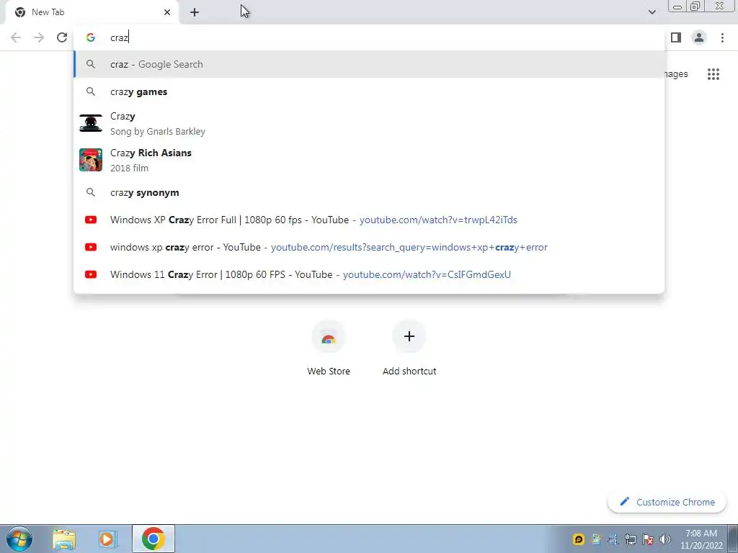Open the Web Store shortcut
738x553 pixels.
point(329,348)
